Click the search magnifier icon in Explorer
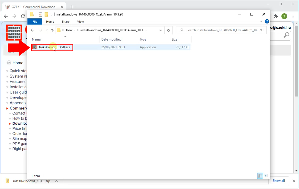 pos(181,30)
